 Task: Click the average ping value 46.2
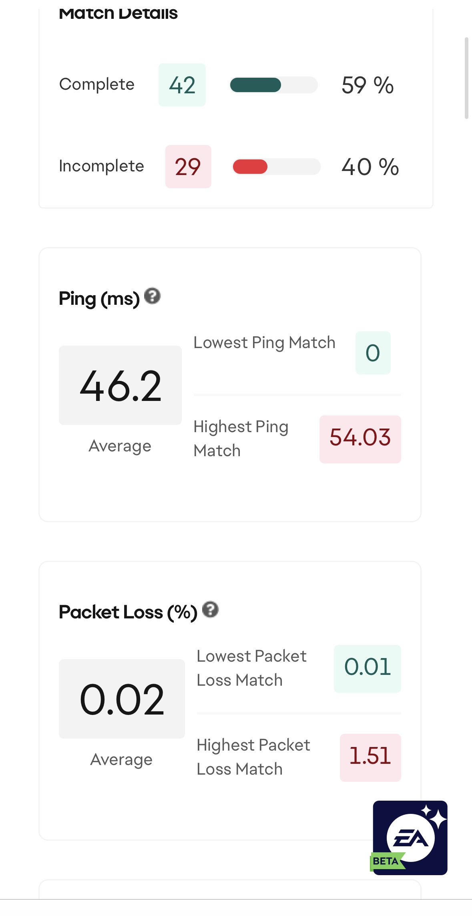coord(120,385)
